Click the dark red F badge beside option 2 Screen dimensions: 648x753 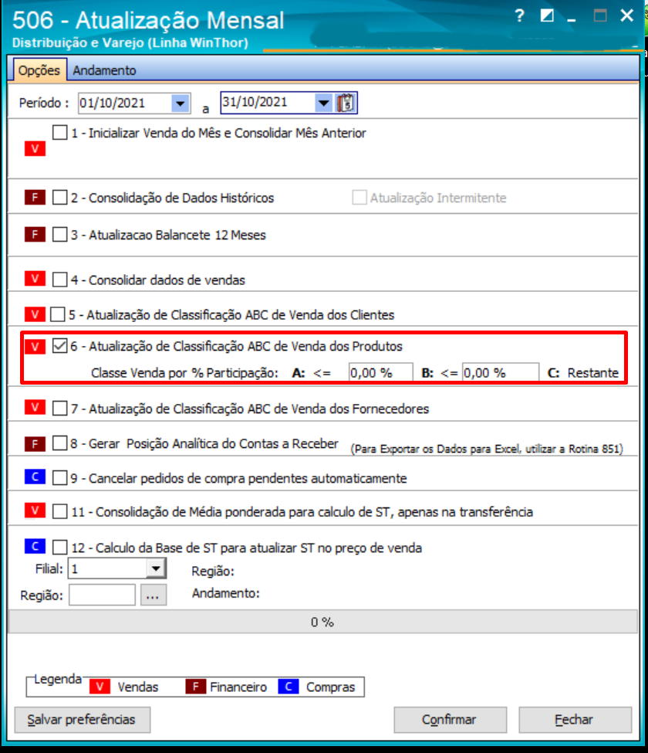pyautogui.click(x=35, y=198)
